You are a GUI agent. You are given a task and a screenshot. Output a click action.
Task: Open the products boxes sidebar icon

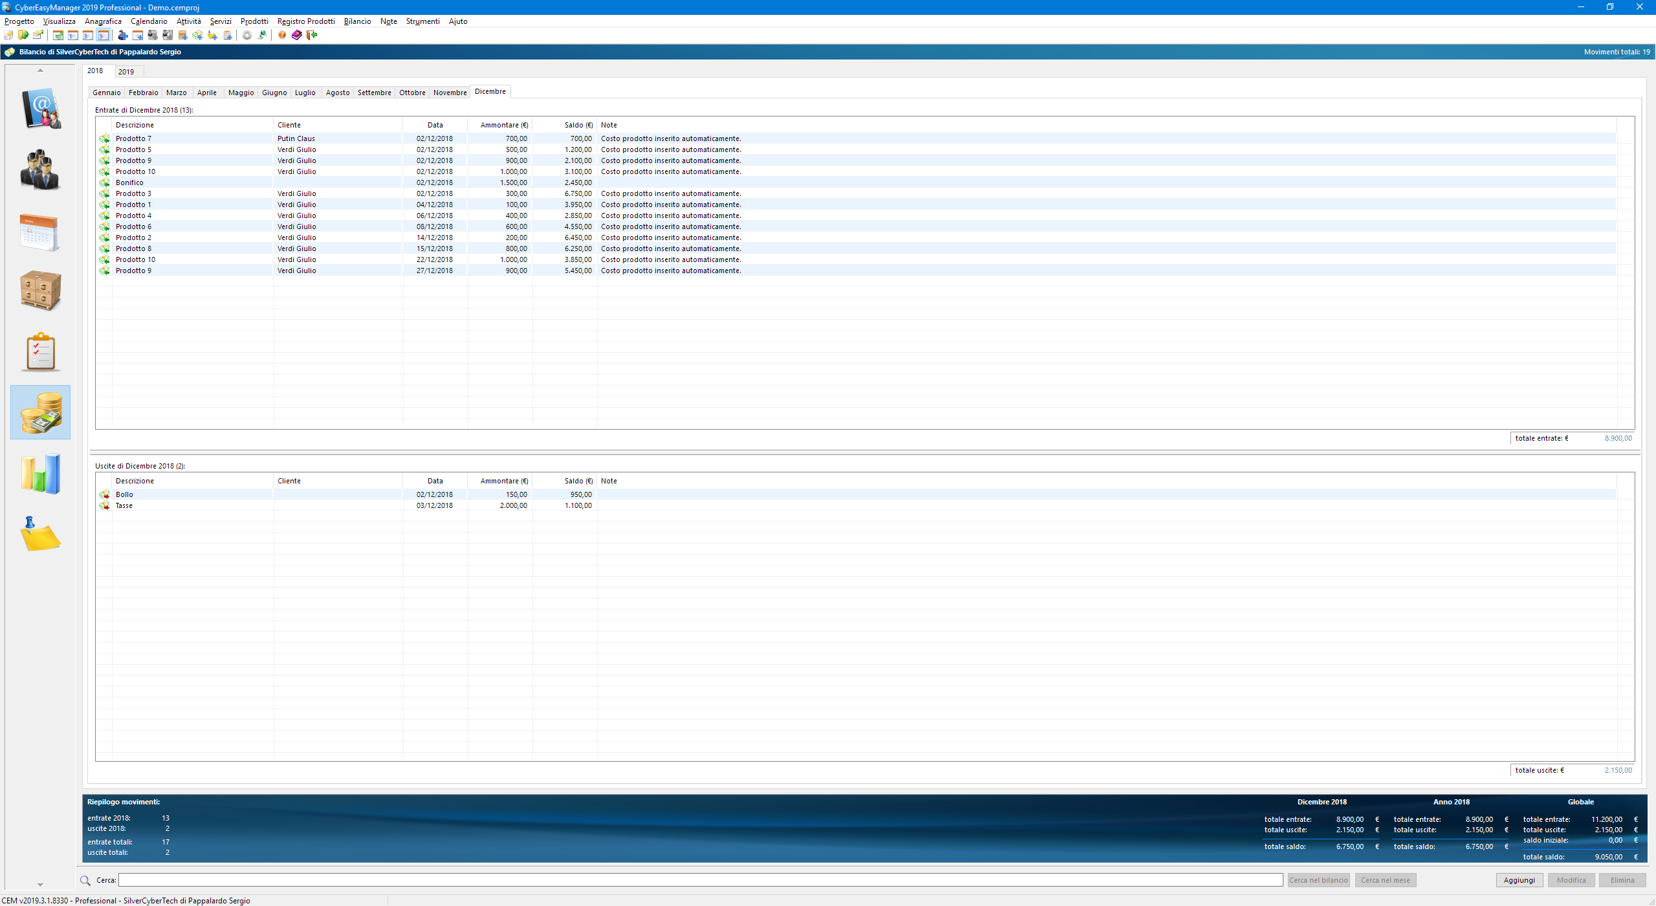coord(41,291)
